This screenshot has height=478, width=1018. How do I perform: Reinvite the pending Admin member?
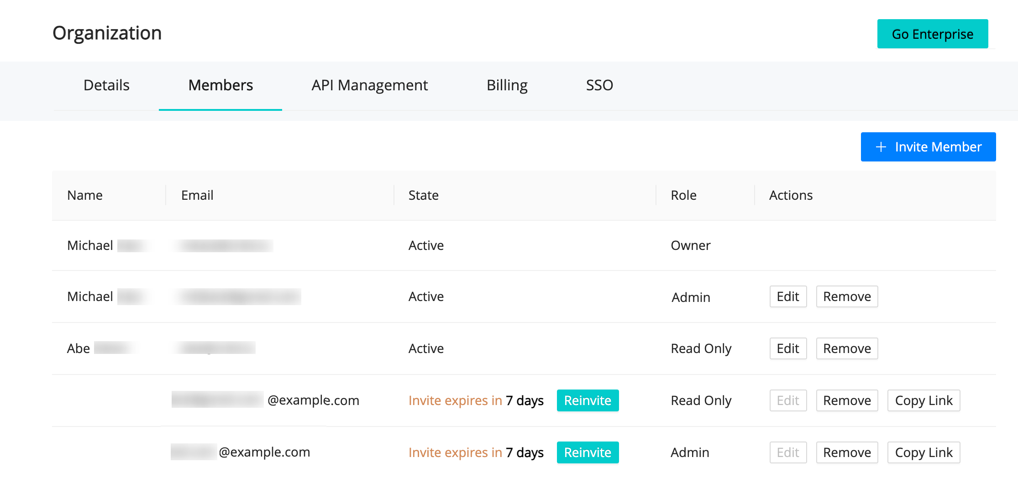tap(588, 452)
